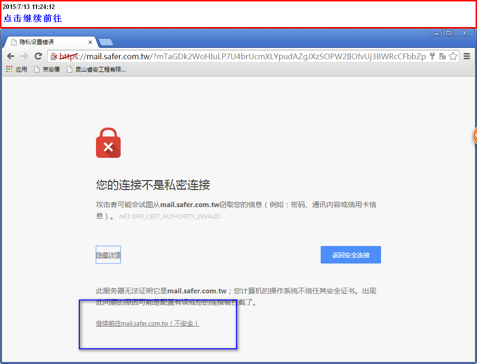Click the 返回安全连接 button

point(351,255)
